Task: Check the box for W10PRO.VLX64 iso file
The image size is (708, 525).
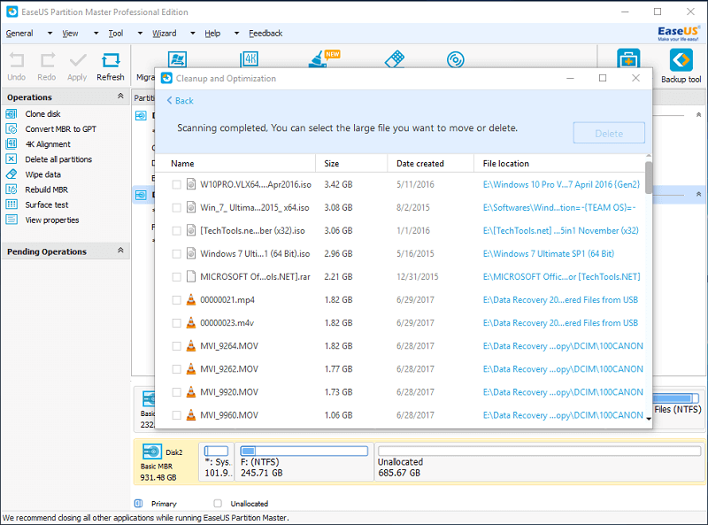Action: point(177,185)
